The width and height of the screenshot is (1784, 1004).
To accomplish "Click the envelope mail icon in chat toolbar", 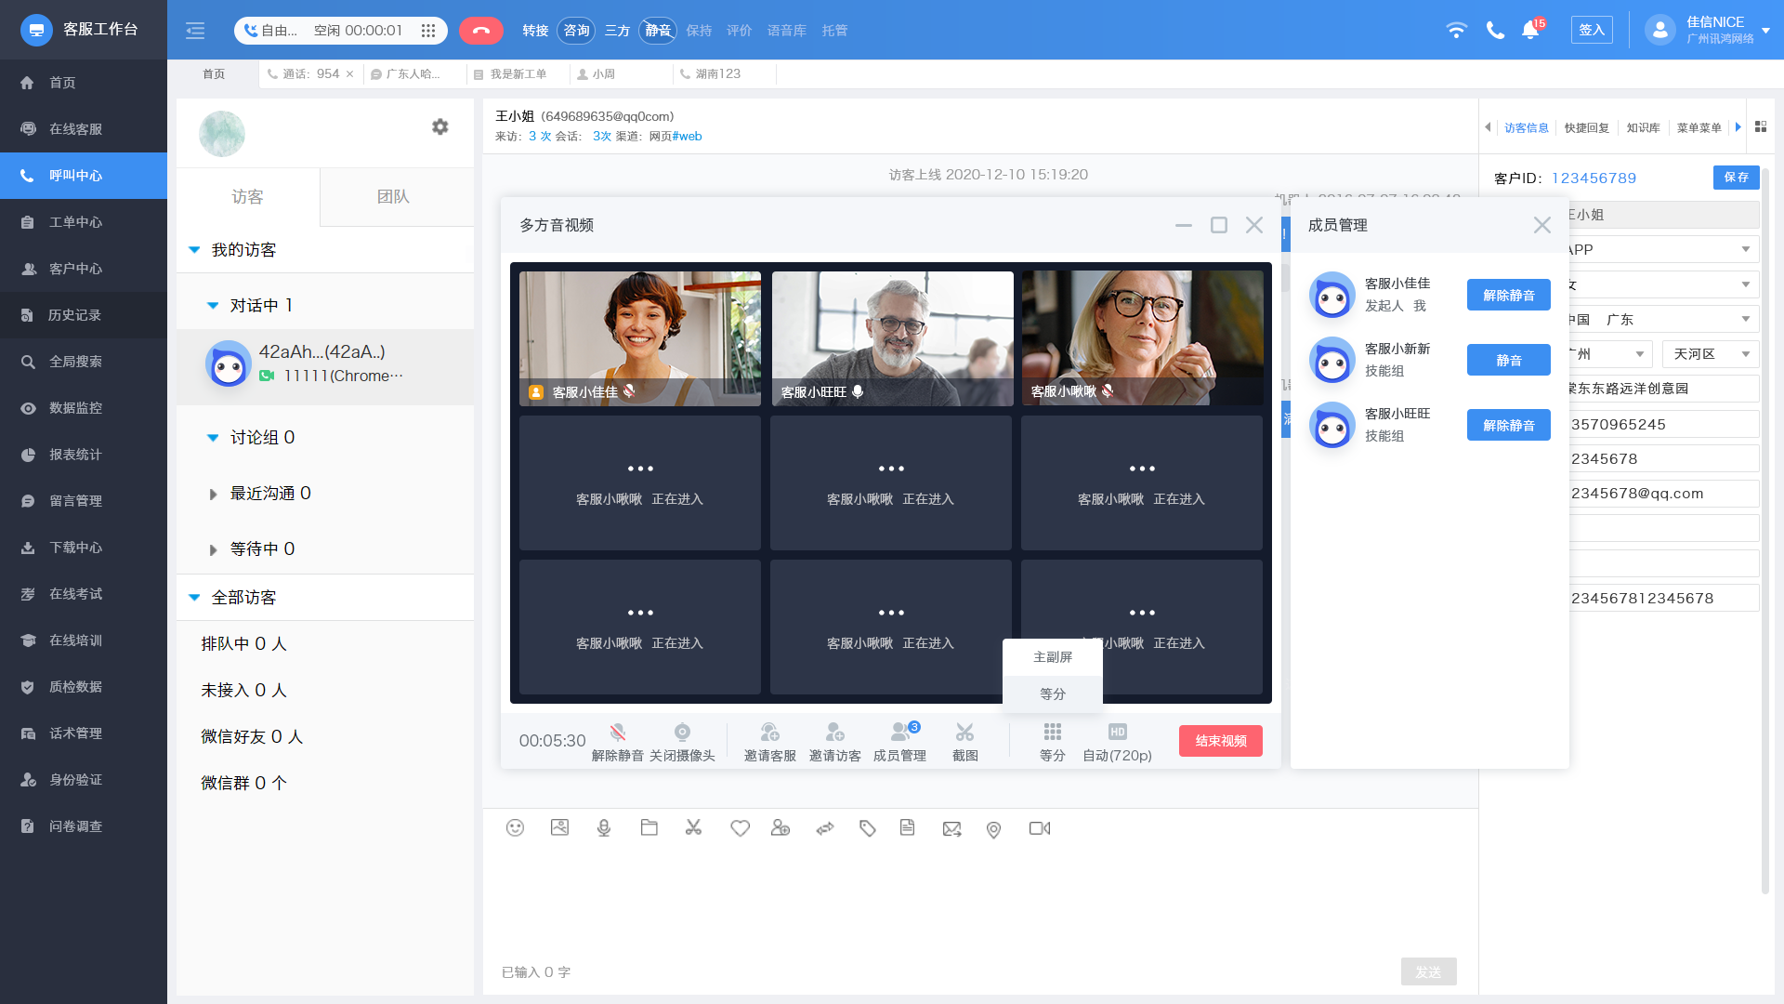I will [x=951, y=828].
